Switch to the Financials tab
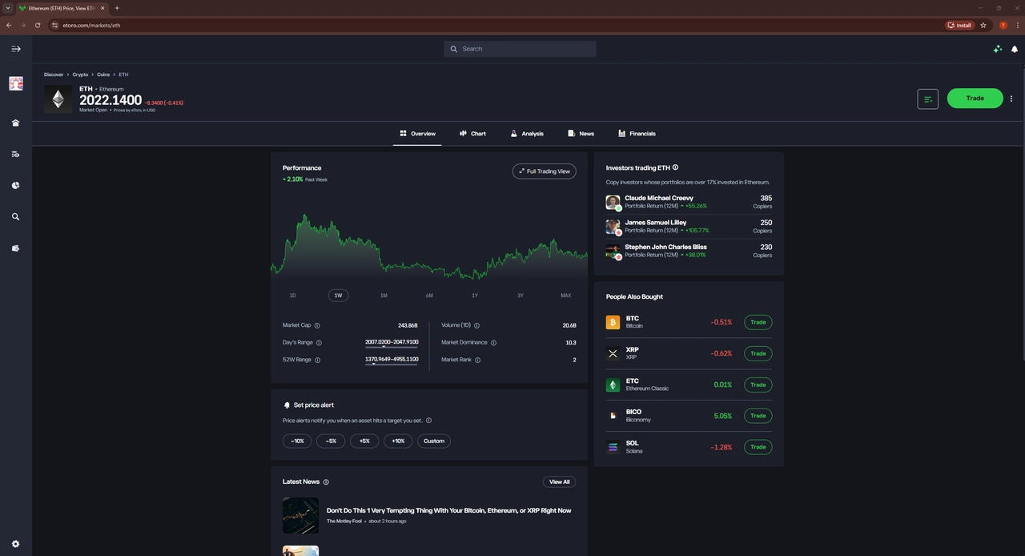Image resolution: width=1025 pixels, height=556 pixels. coord(637,134)
